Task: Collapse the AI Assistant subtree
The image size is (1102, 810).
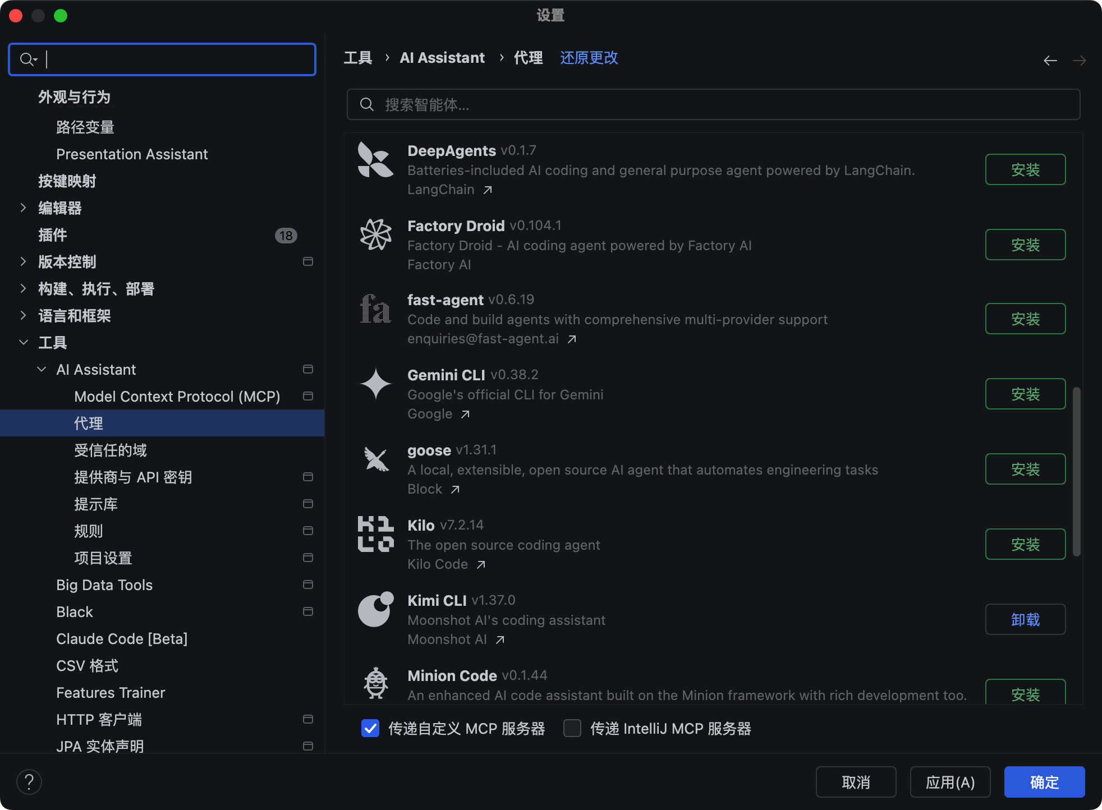Action: (x=42, y=370)
